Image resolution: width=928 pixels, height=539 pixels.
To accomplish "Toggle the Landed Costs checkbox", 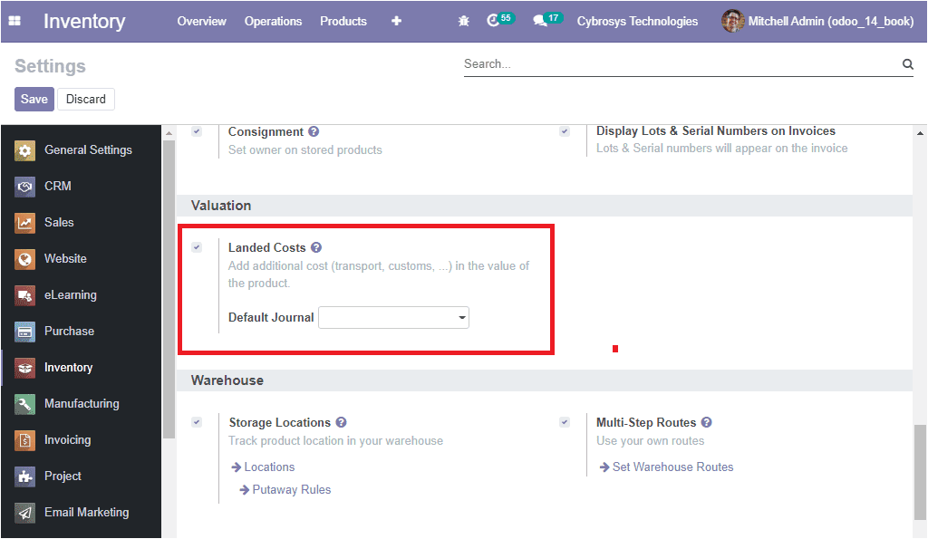I will (x=197, y=247).
